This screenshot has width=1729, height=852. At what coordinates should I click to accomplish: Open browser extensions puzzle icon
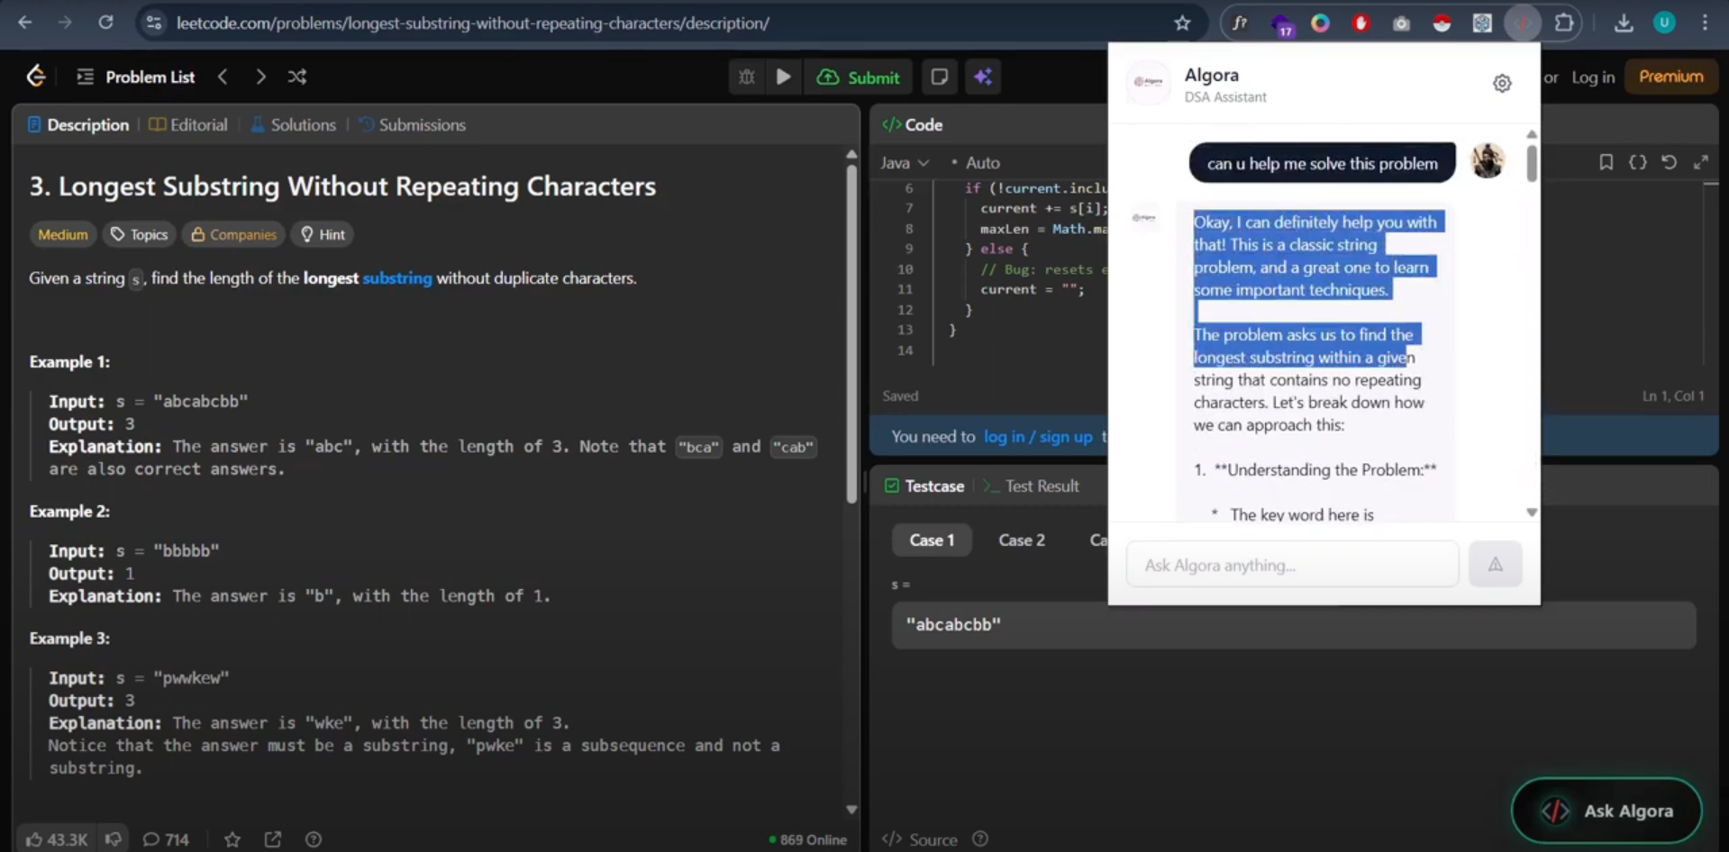click(x=1564, y=23)
